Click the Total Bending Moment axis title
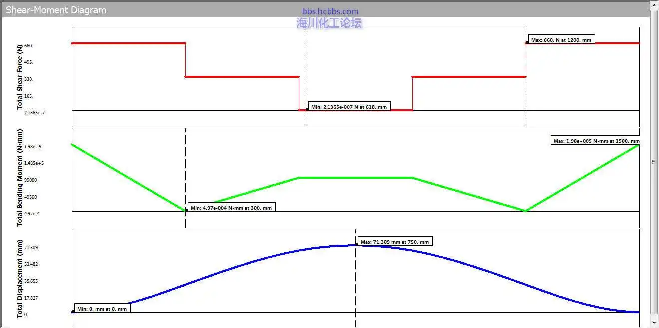 coord(20,177)
